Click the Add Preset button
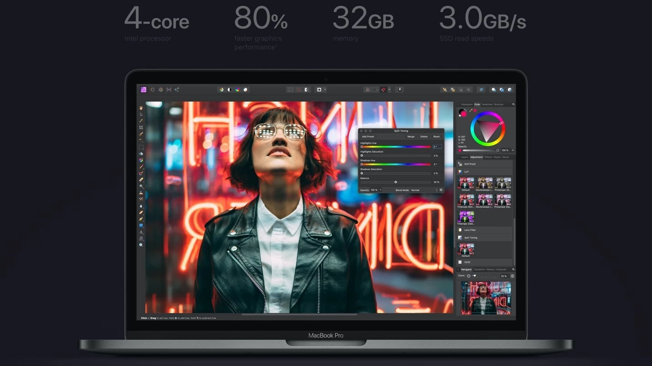Viewport: 652px width, 366px height. [x=368, y=137]
